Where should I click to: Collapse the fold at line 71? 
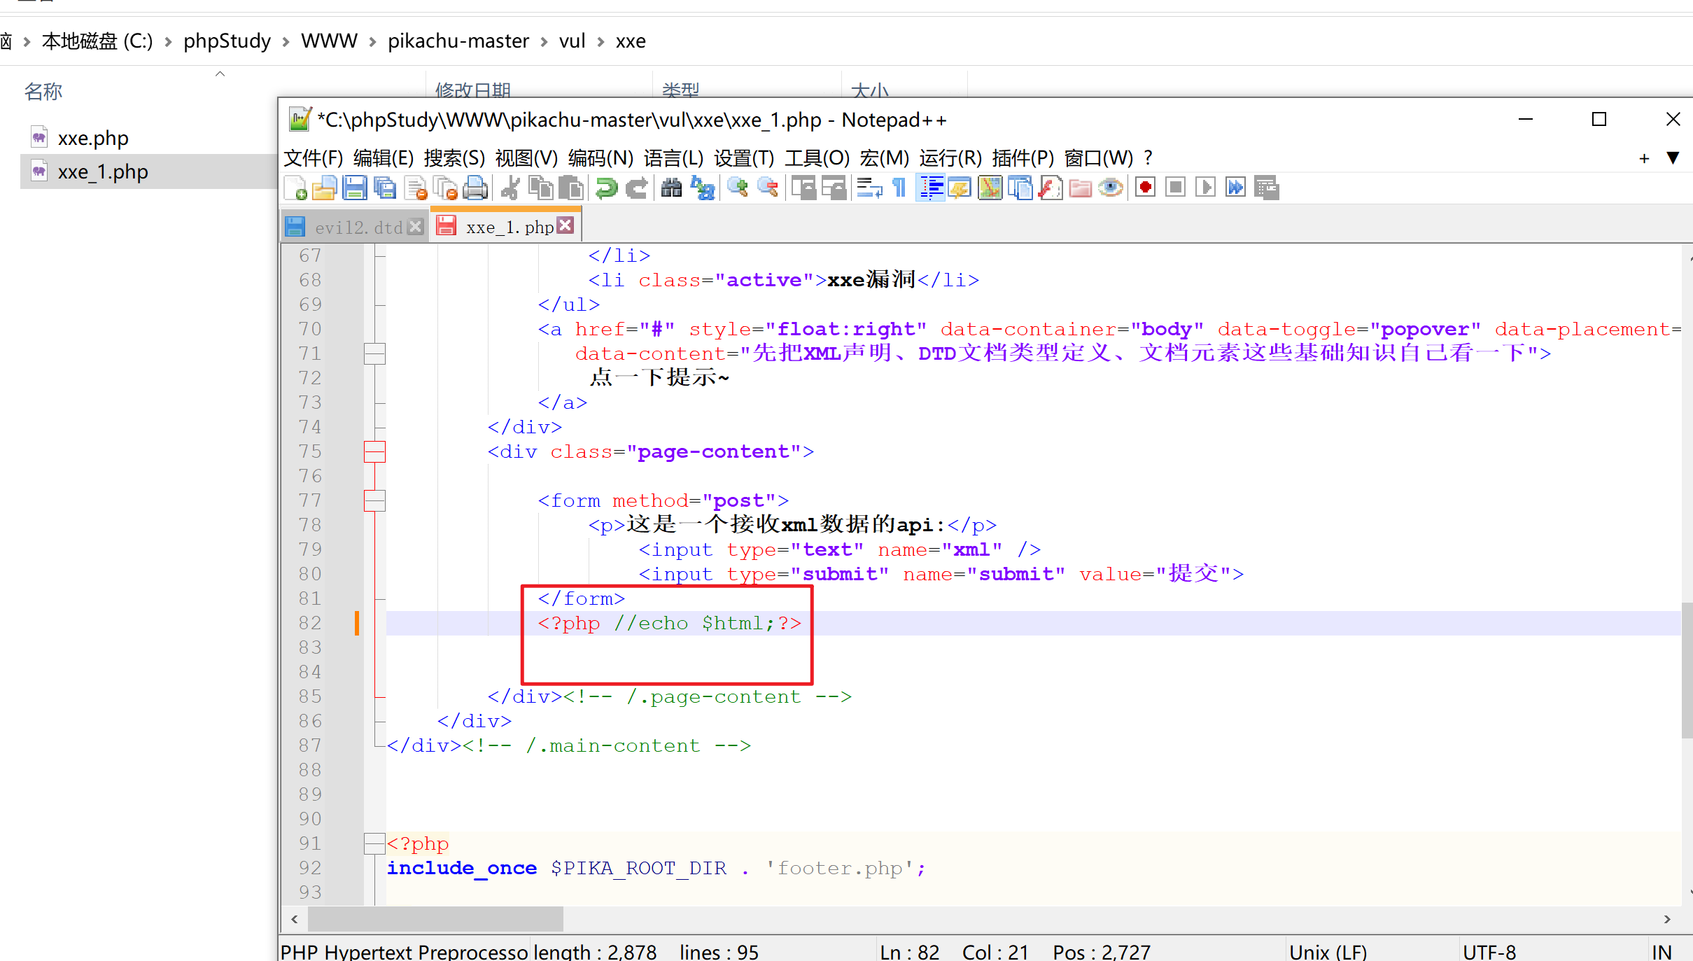point(374,353)
